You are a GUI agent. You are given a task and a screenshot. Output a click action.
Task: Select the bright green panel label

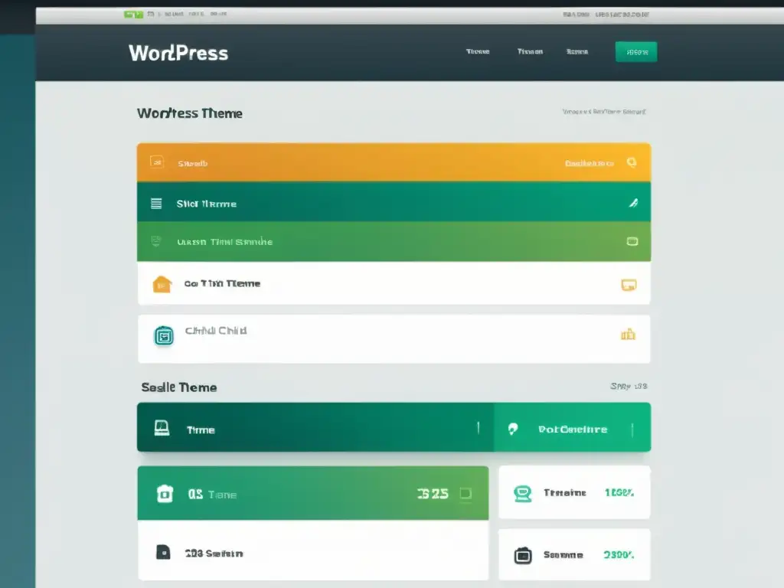[x=573, y=430]
